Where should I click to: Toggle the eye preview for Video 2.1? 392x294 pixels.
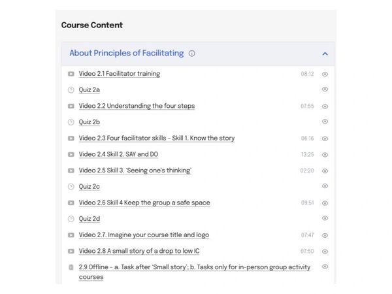click(325, 74)
